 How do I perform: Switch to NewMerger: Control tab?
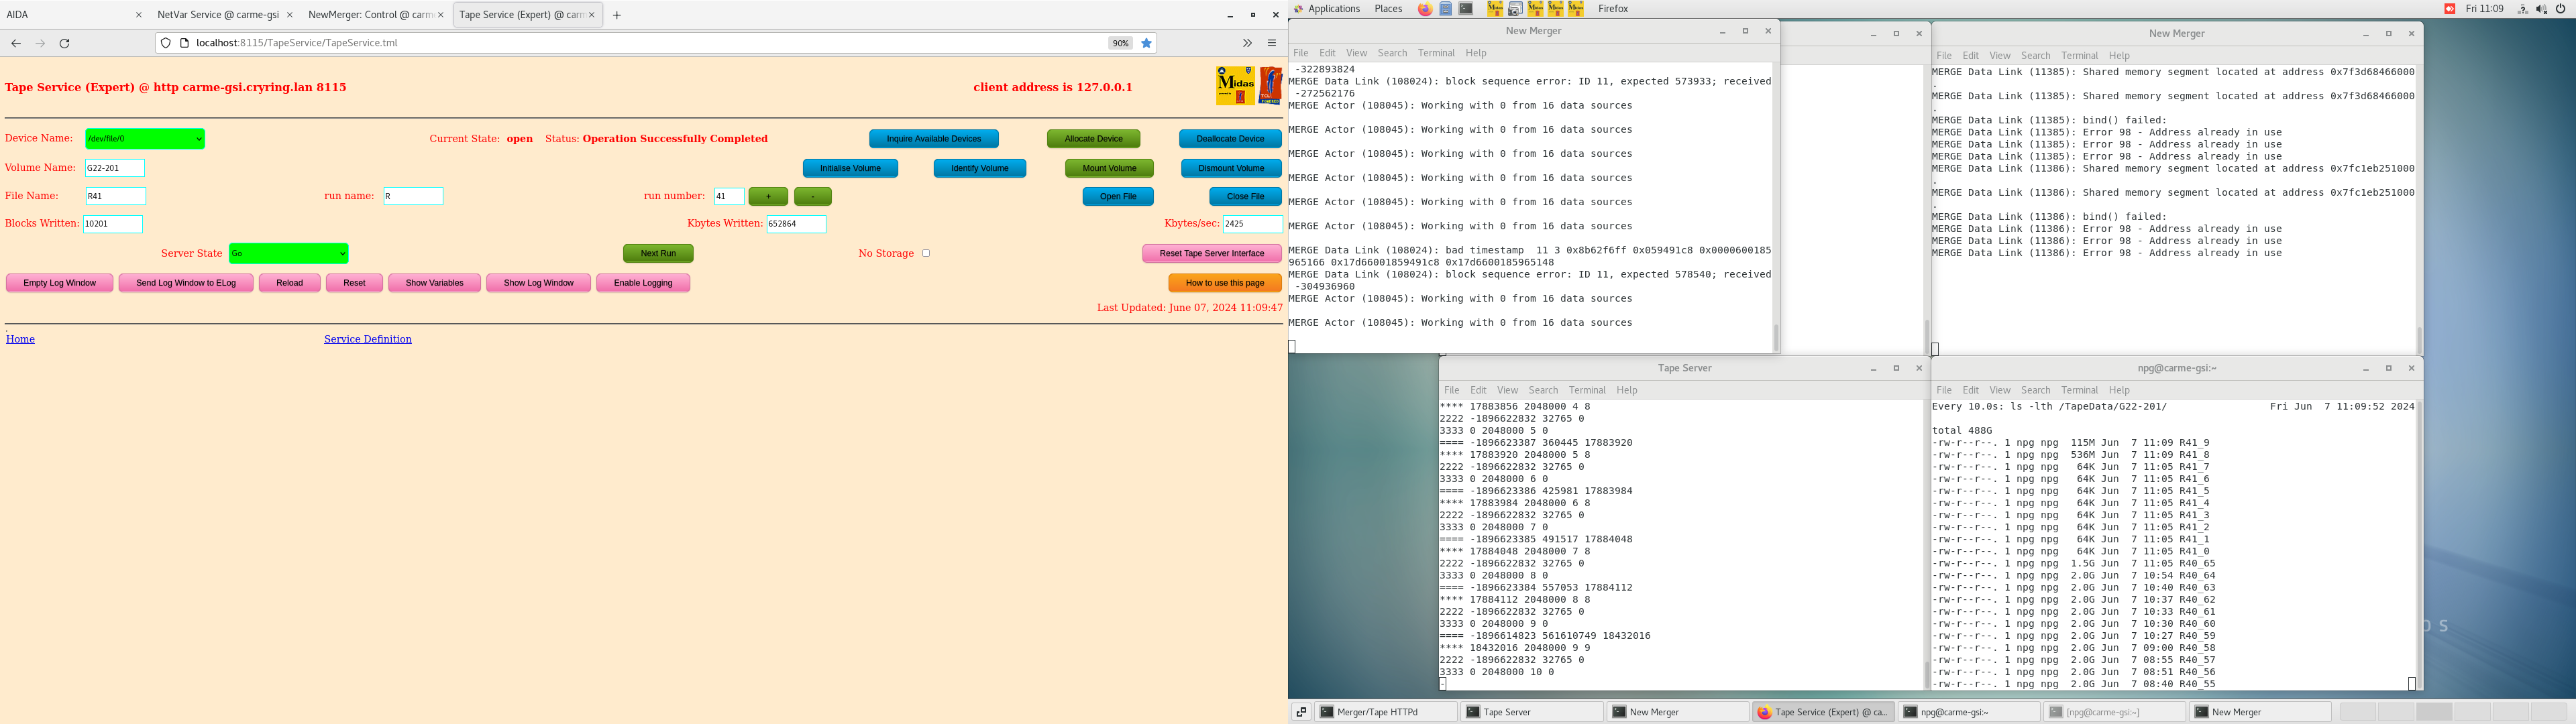pos(370,15)
